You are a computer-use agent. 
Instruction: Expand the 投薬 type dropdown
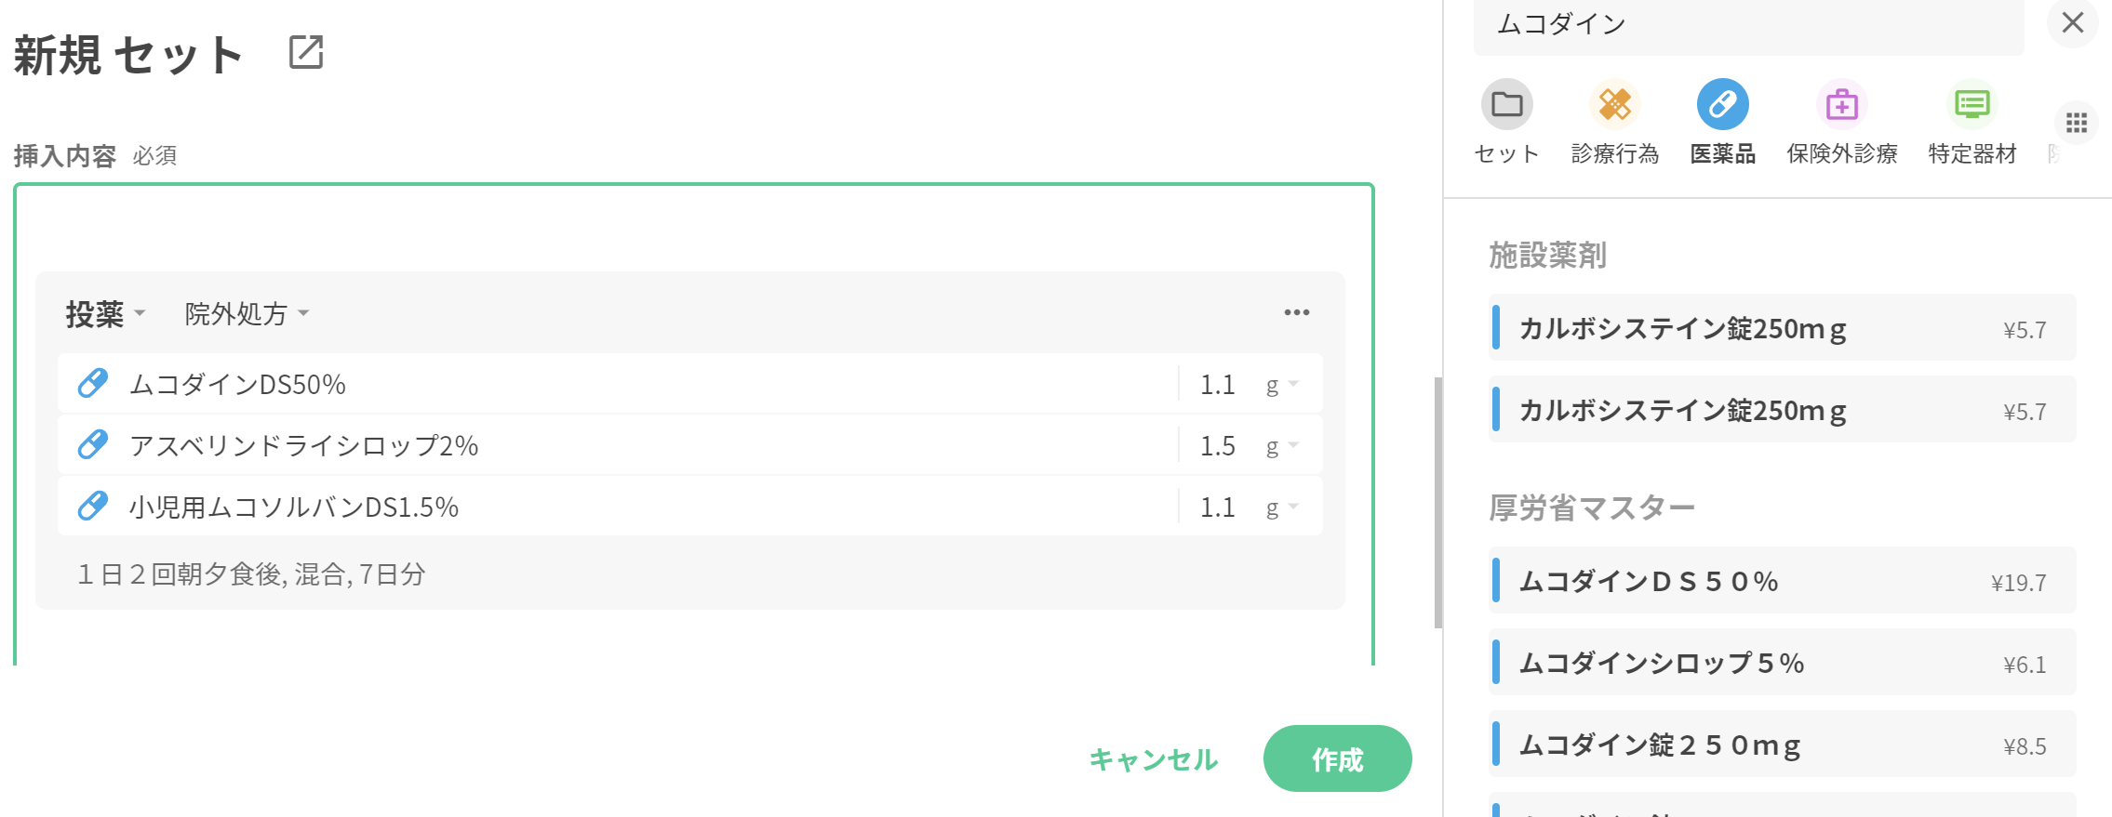click(x=105, y=314)
